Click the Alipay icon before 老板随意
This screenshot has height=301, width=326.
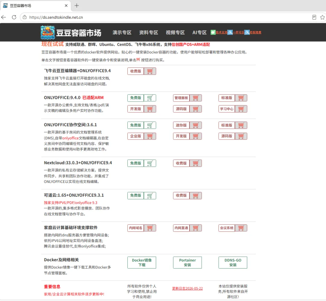click(x=247, y=32)
